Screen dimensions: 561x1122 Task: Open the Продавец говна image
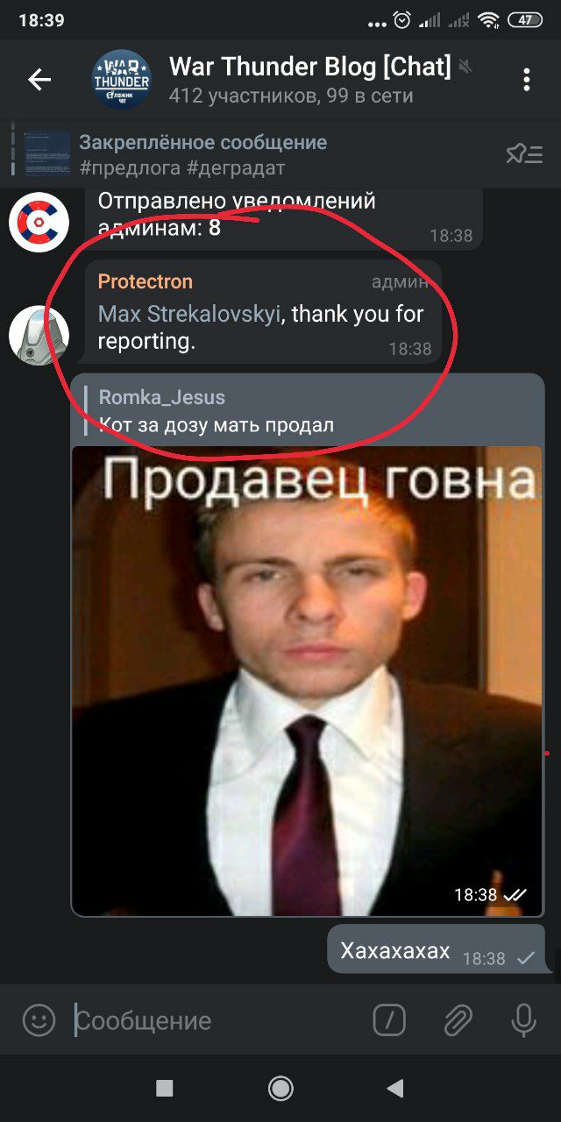307,680
